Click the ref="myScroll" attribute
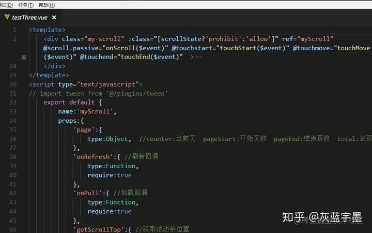The image size is (372, 233). pos(307,39)
